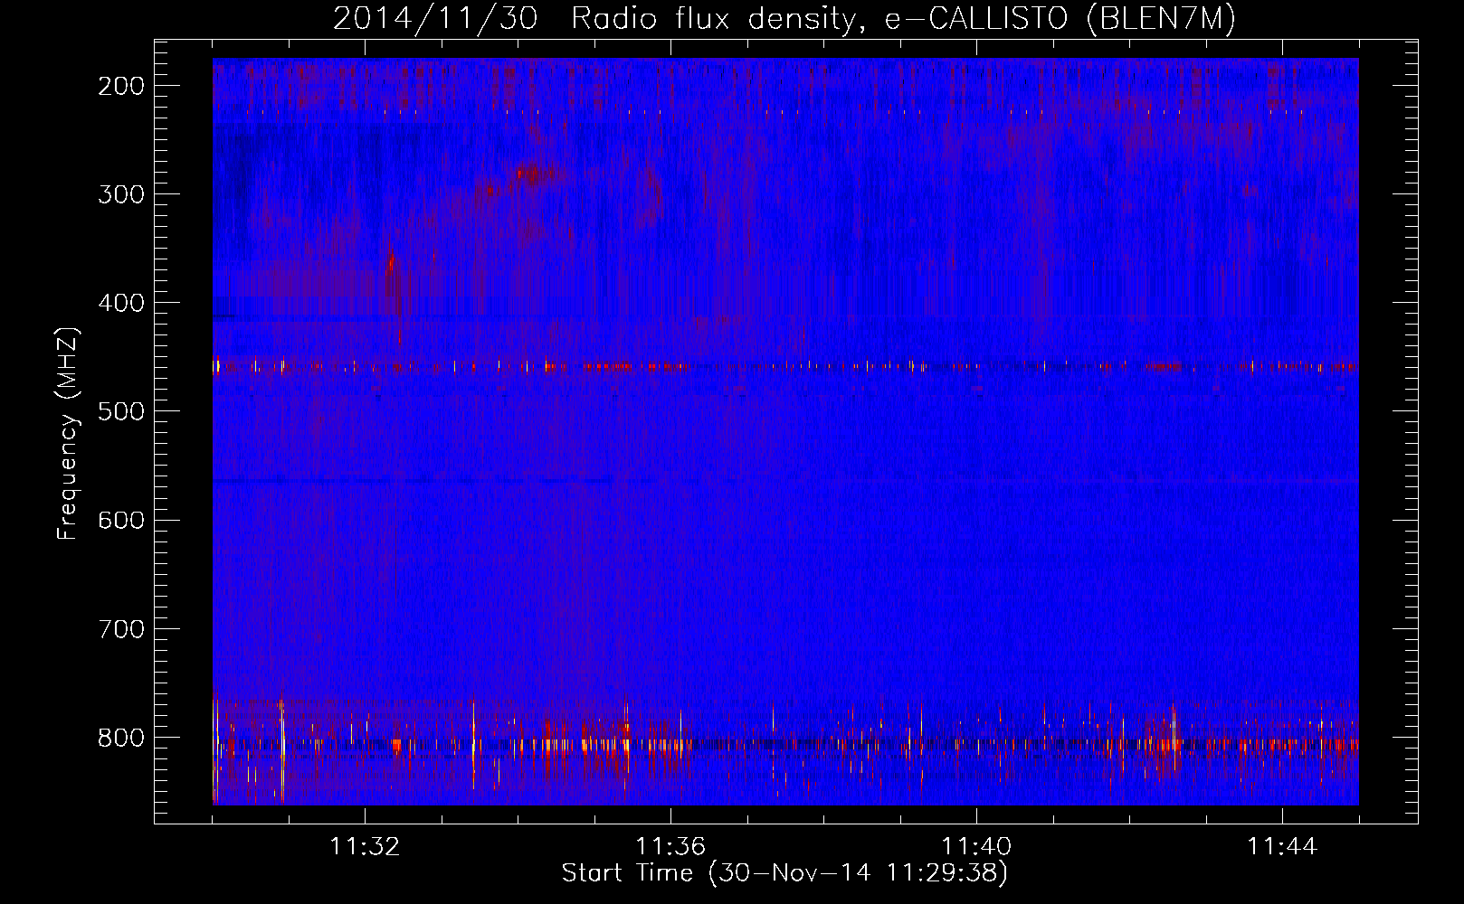This screenshot has height=904, width=1464.
Task: Click the 11:40 time tick label
Action: click(976, 847)
